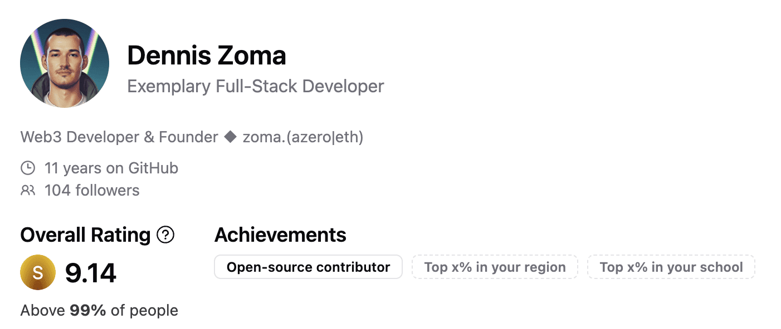Click the clock icon beside GitHub years
Viewport: 781px width, 329px height.
click(28, 168)
